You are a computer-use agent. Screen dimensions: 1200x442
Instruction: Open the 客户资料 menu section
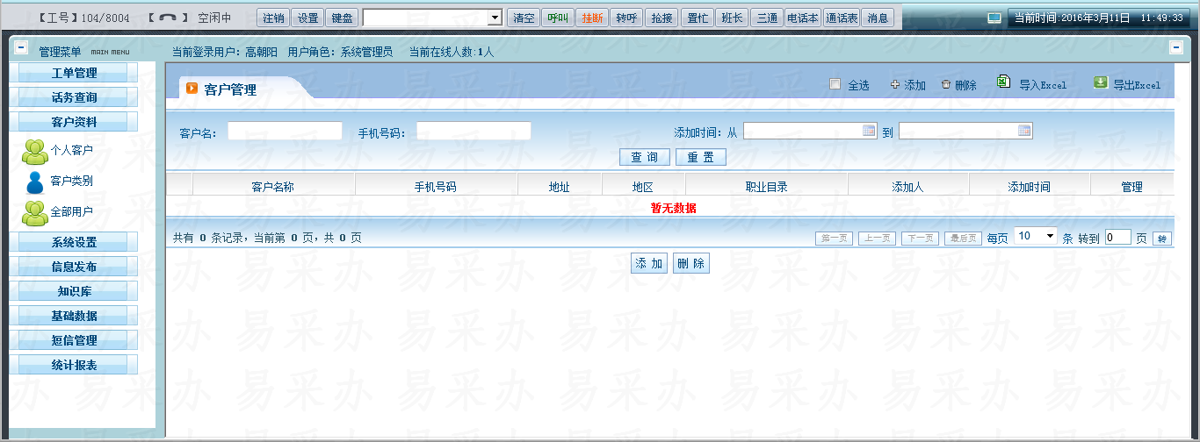click(x=74, y=122)
